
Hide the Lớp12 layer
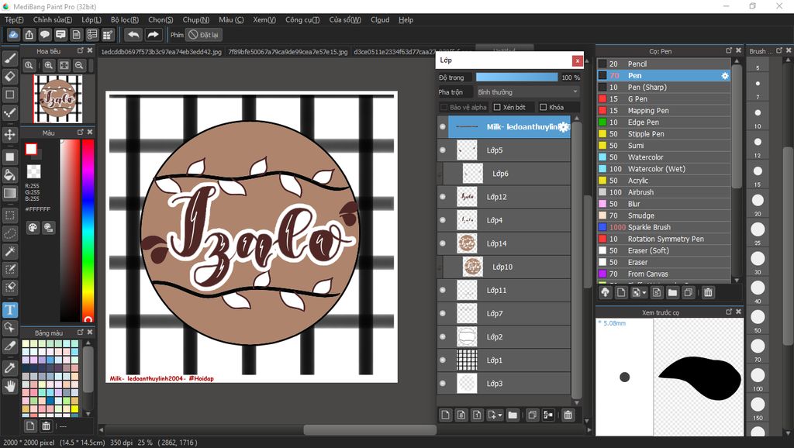point(443,196)
